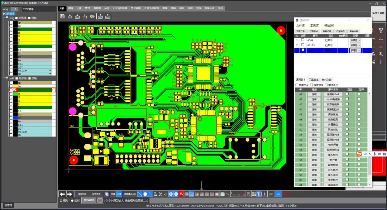Click the left arrow navigation icon
Image resolution: width=387 pixels, height=210 pixels.
(62, 194)
